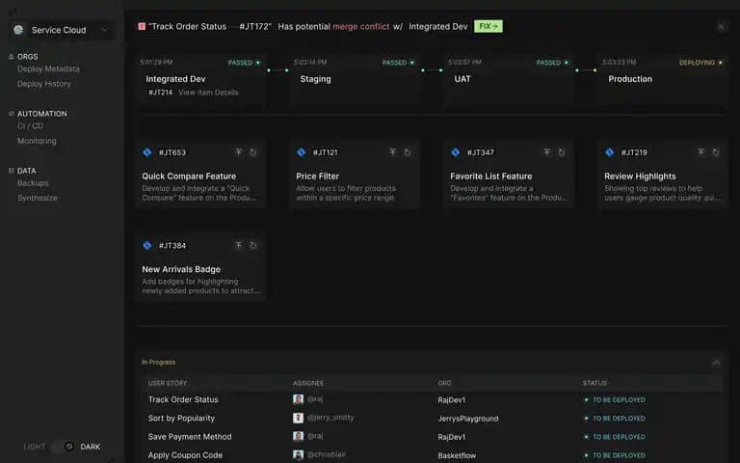
Task: Click Track Order Status TO BE DEPLOYED status
Action: pyautogui.click(x=615, y=399)
